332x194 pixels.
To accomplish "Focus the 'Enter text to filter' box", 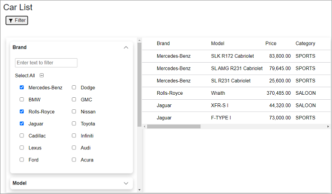I will point(46,63).
